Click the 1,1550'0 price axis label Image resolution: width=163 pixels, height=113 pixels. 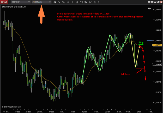(x=158, y=10)
